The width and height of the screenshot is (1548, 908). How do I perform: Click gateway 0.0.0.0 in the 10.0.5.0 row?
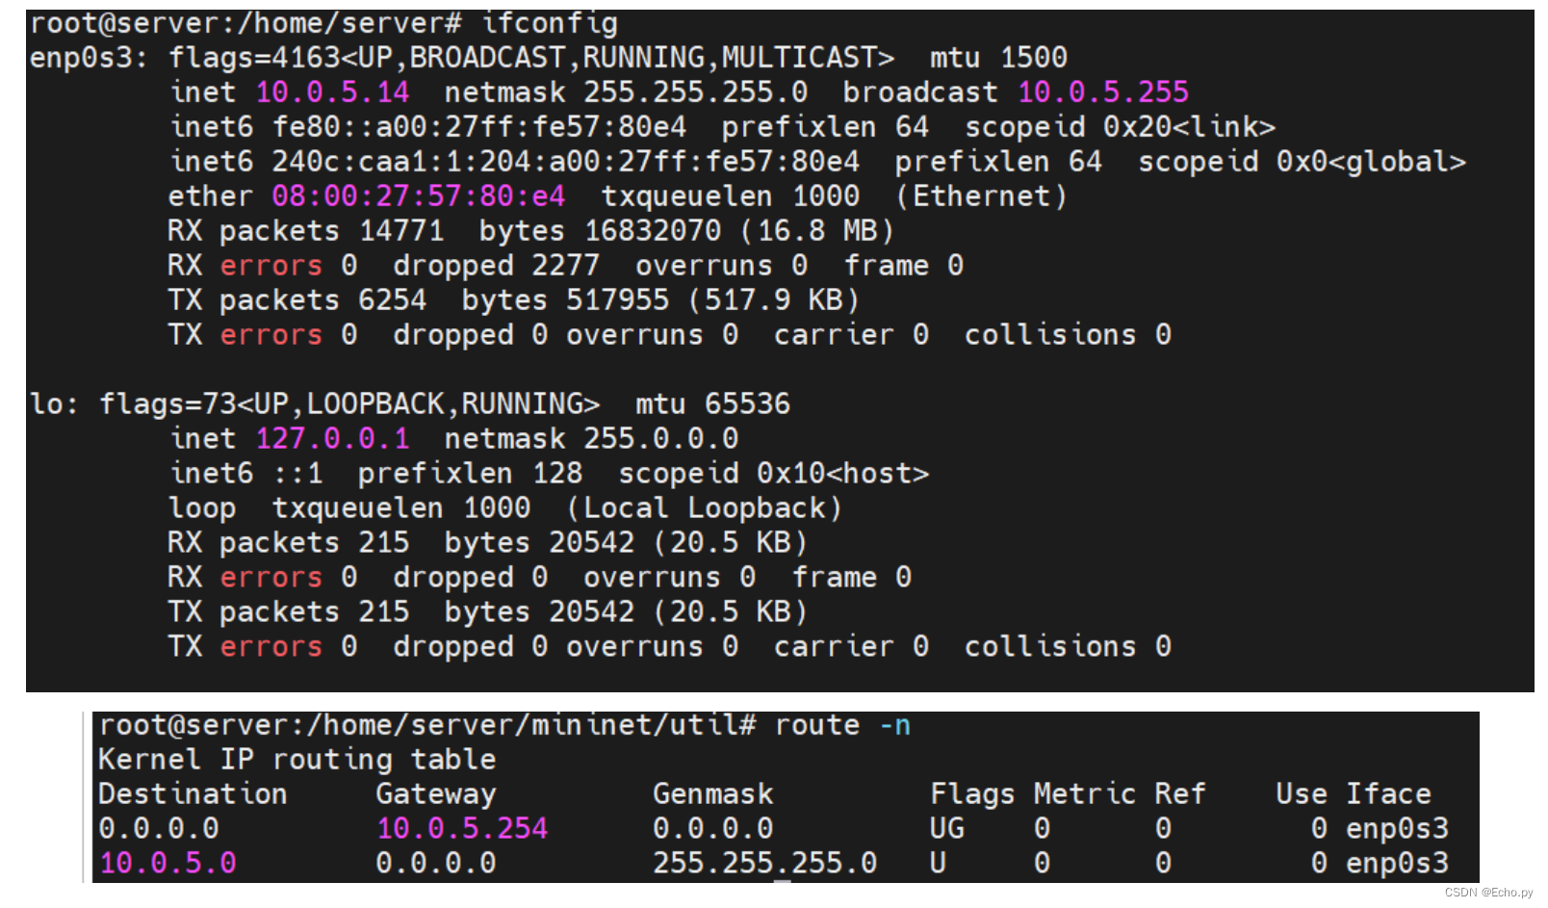coord(436,864)
